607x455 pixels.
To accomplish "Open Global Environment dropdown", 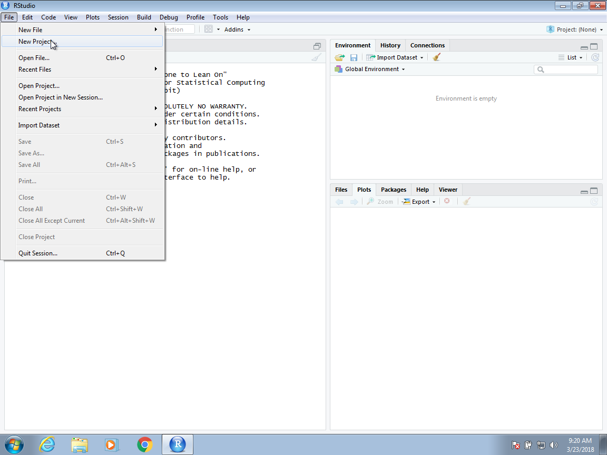I will tap(370, 69).
